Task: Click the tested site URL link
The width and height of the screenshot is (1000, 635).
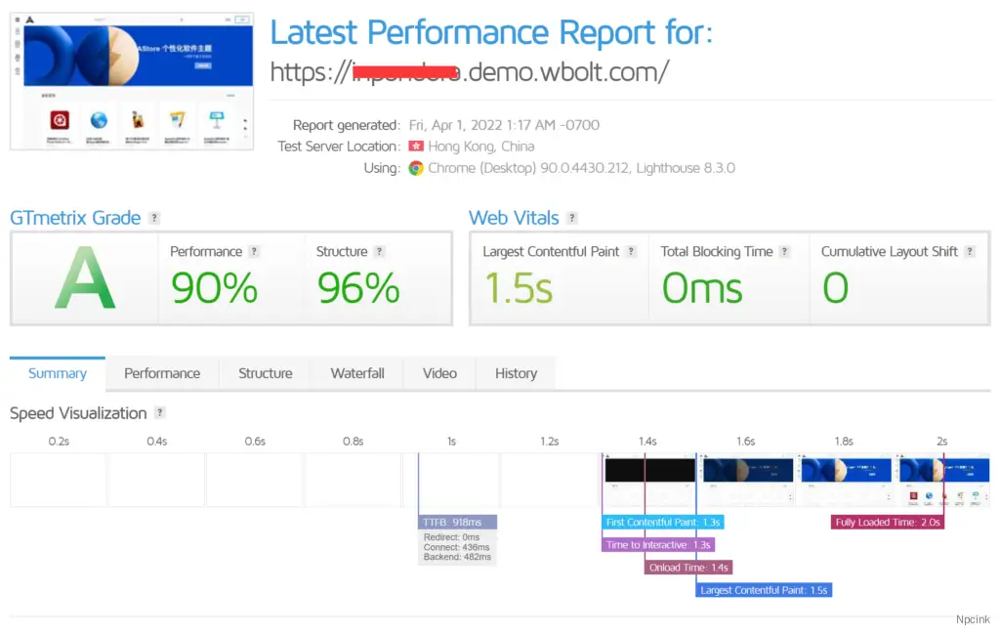Action: (469, 72)
